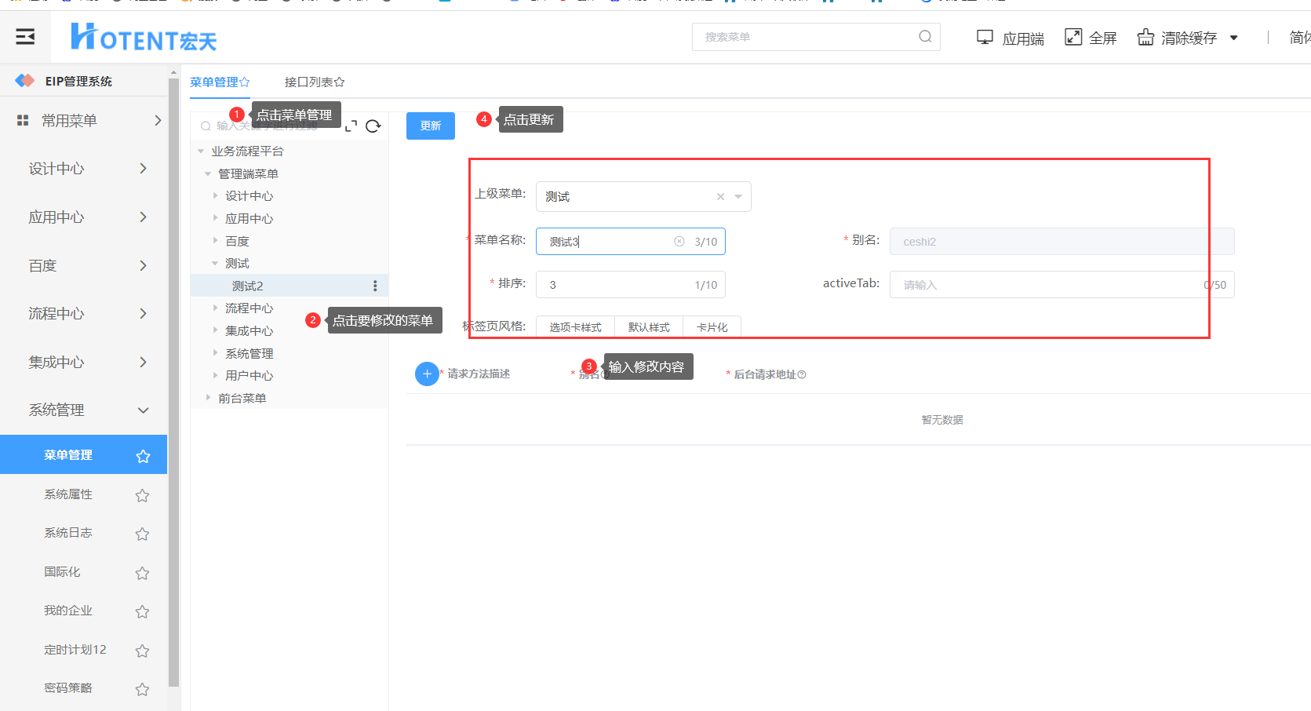Focus the 搜索菜单 search field
This screenshot has width=1311, height=711.
pyautogui.click(x=816, y=37)
